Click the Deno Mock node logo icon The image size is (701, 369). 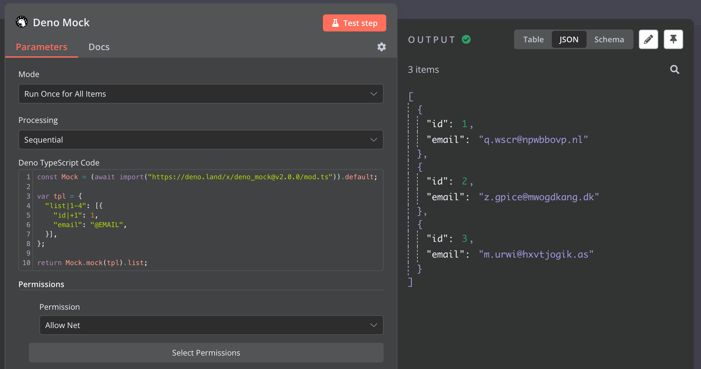pos(22,22)
